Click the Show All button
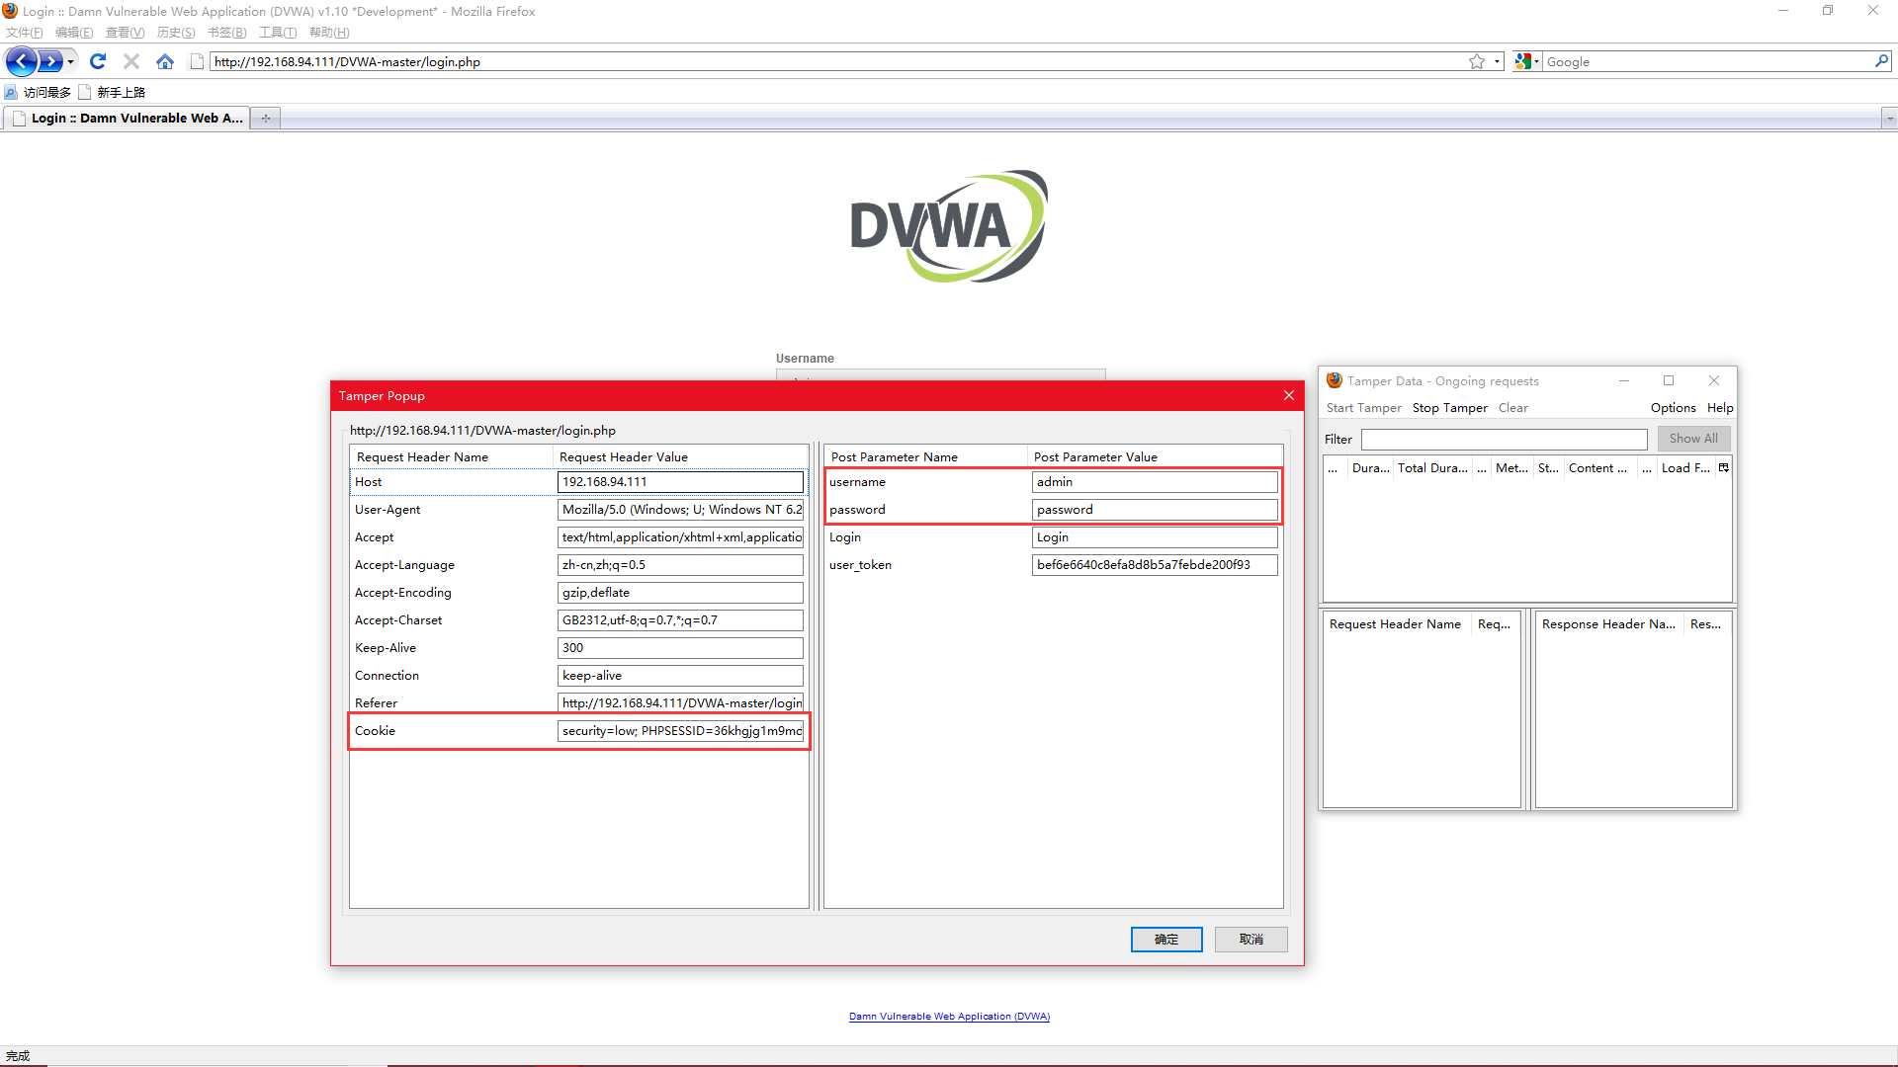The image size is (1898, 1067). coord(1693,439)
